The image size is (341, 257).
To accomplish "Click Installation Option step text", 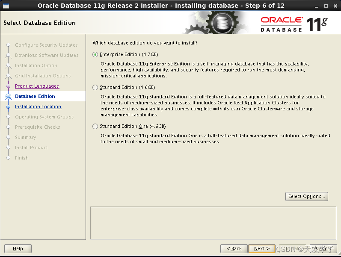I will 36,65.
